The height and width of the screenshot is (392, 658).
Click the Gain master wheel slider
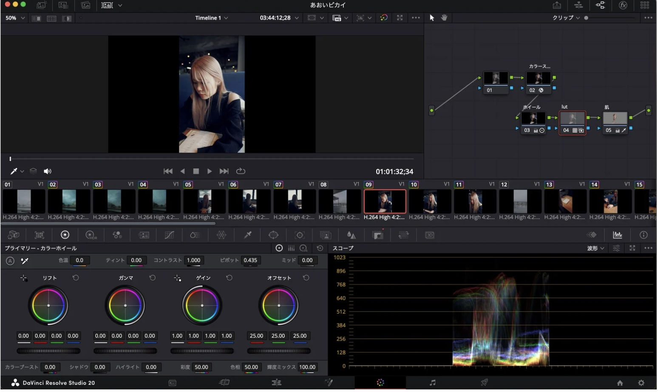202,352
